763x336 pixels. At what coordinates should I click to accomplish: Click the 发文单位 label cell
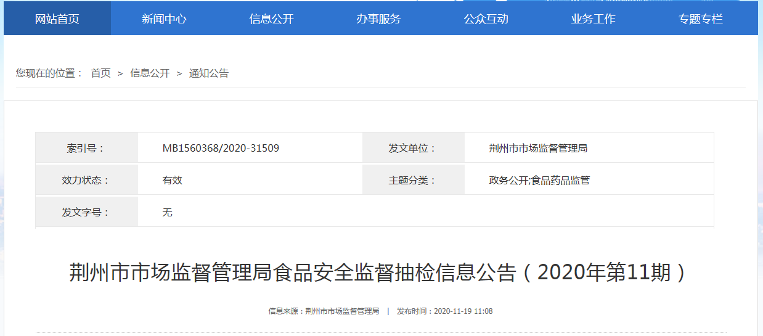[x=413, y=148]
